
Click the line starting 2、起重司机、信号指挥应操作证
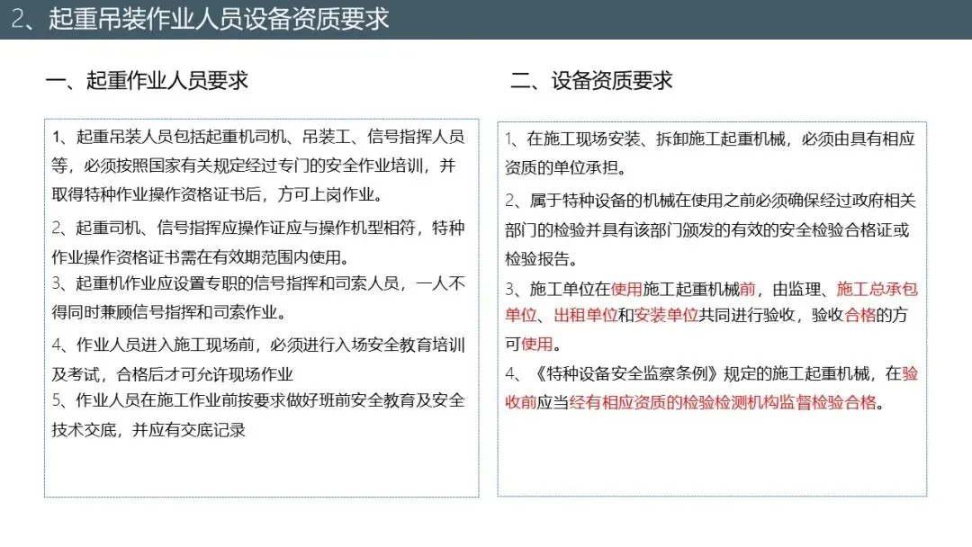258,228
